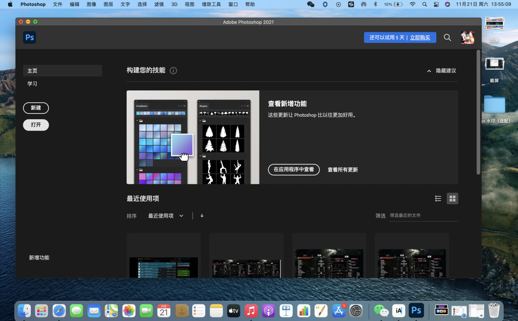Select the 主页 sidebar tab

[x=62, y=71]
